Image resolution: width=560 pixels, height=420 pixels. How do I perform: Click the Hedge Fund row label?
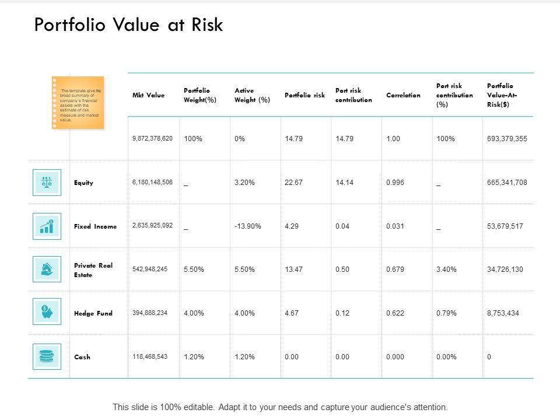[93, 313]
